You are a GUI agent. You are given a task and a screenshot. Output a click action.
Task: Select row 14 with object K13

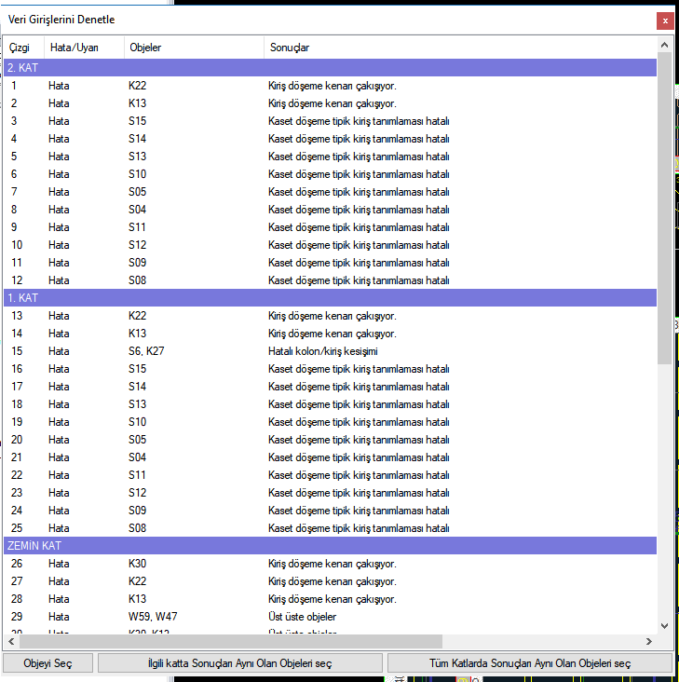pos(330,334)
